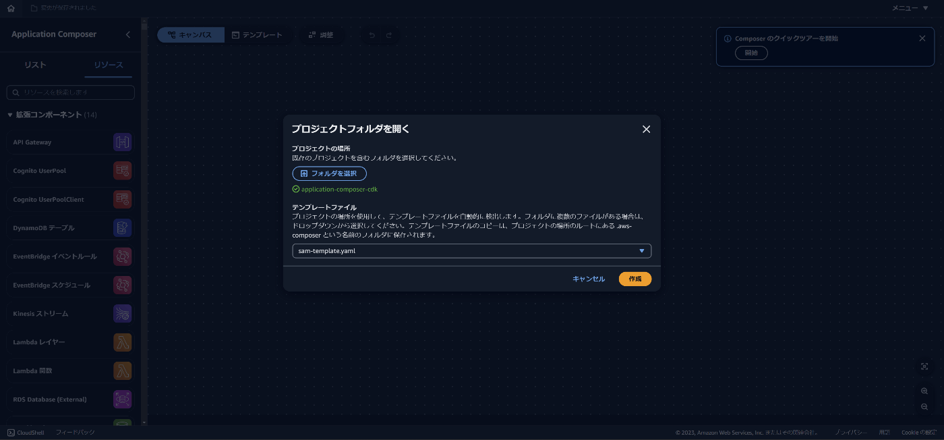This screenshot has height=440, width=944.
Task: Click the Lambda 関数 row label
Action: (x=32, y=370)
